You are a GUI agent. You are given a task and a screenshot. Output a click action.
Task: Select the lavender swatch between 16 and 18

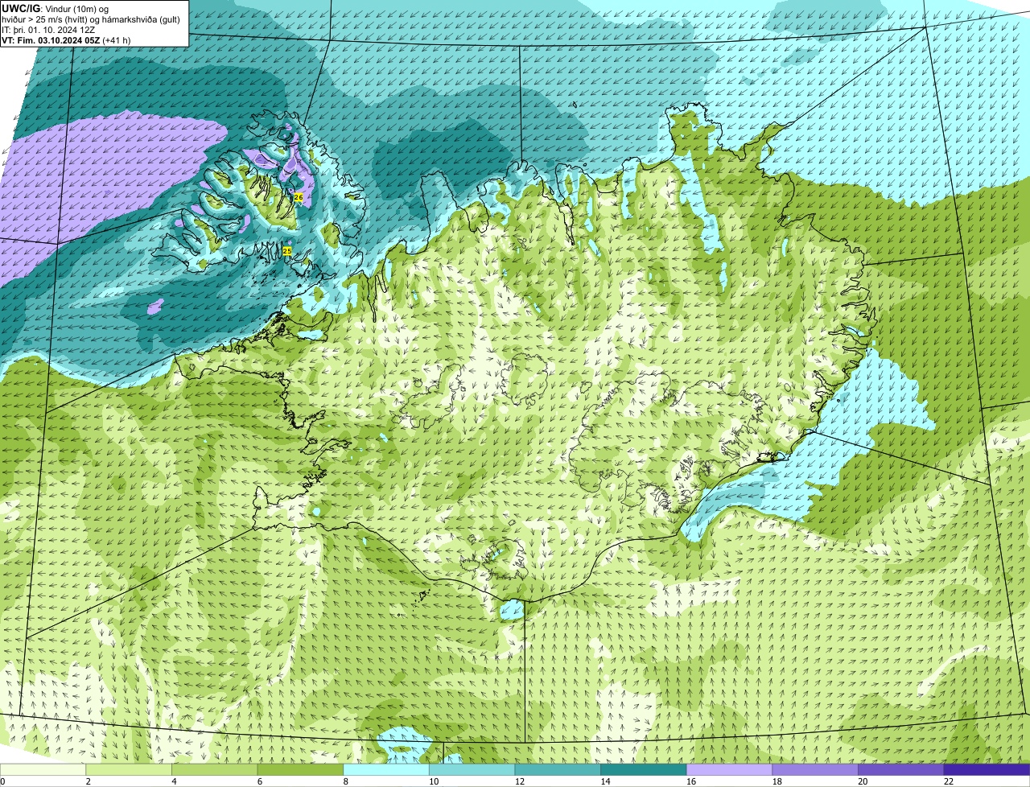(729, 769)
